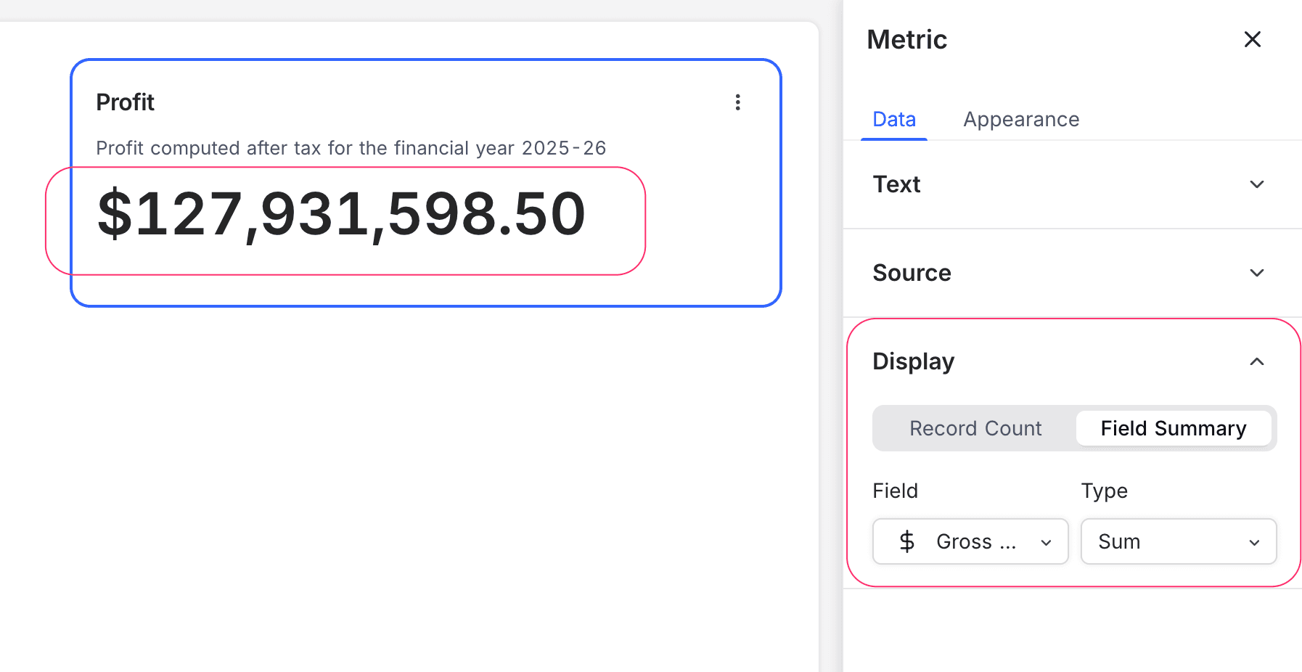Open the Gross field dropdown arrow
Viewport: 1302px width, 672px height.
click(1046, 542)
